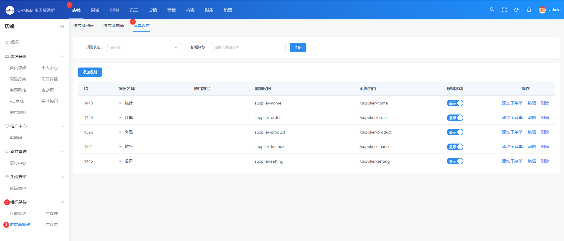Click the search magnifier icon in header
This screenshot has height=241, width=564.
[492, 10]
